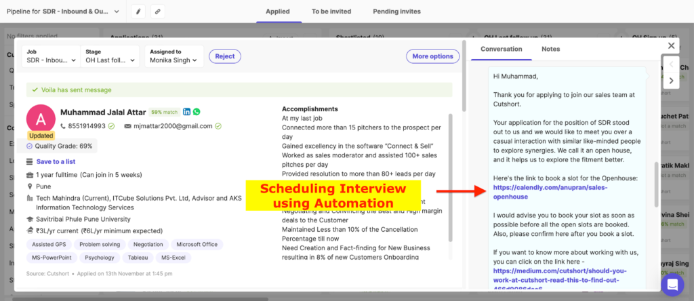Click the Quality Grade: 69% label
Screen dimensions: 694x301
coord(64,146)
